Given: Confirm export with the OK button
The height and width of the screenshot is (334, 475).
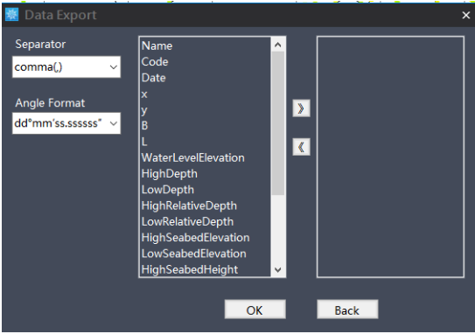Looking at the screenshot, I should [x=255, y=310].
